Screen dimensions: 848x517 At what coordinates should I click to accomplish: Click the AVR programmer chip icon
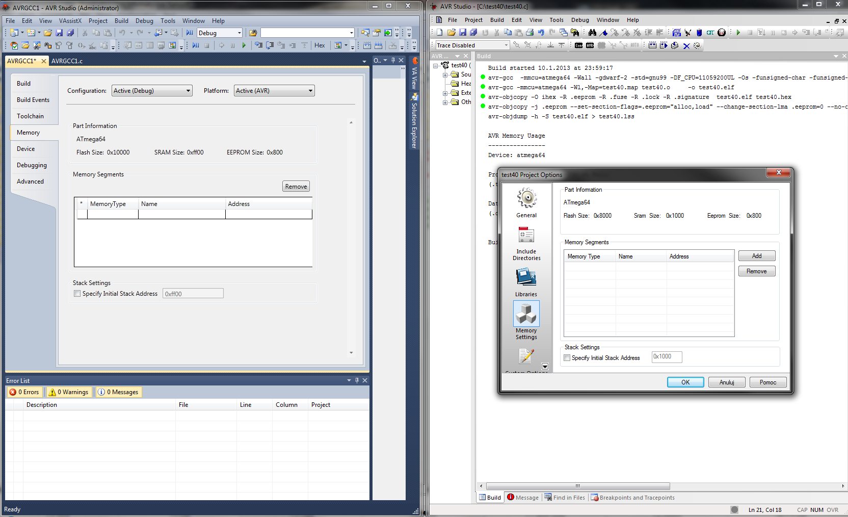pos(590,45)
